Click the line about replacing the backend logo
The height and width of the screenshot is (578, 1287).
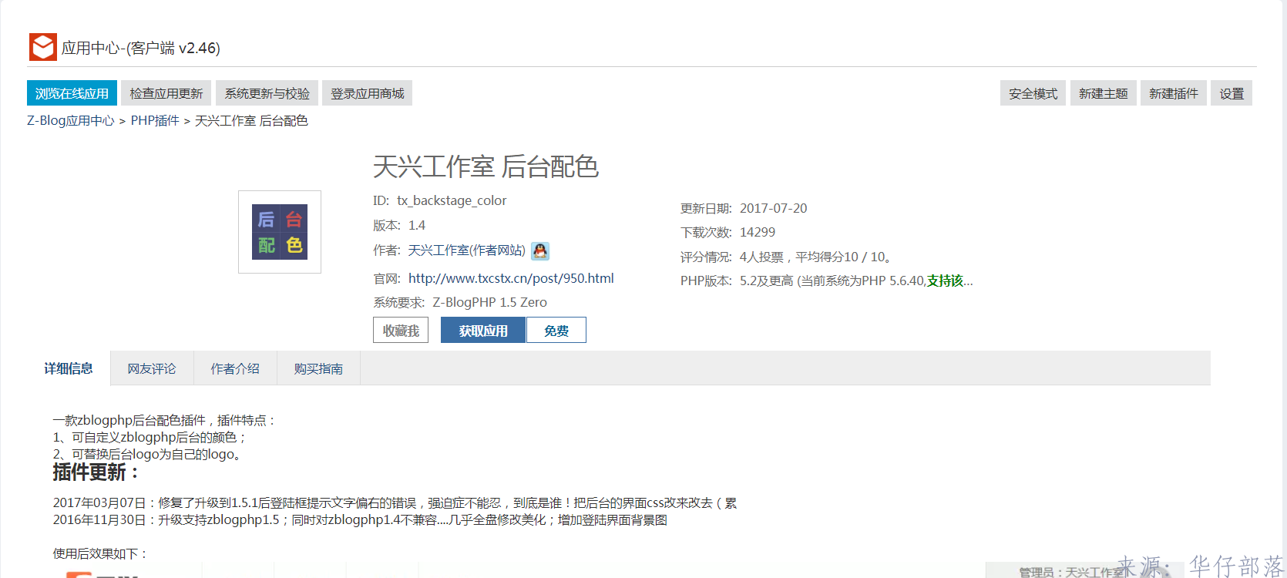coord(149,454)
